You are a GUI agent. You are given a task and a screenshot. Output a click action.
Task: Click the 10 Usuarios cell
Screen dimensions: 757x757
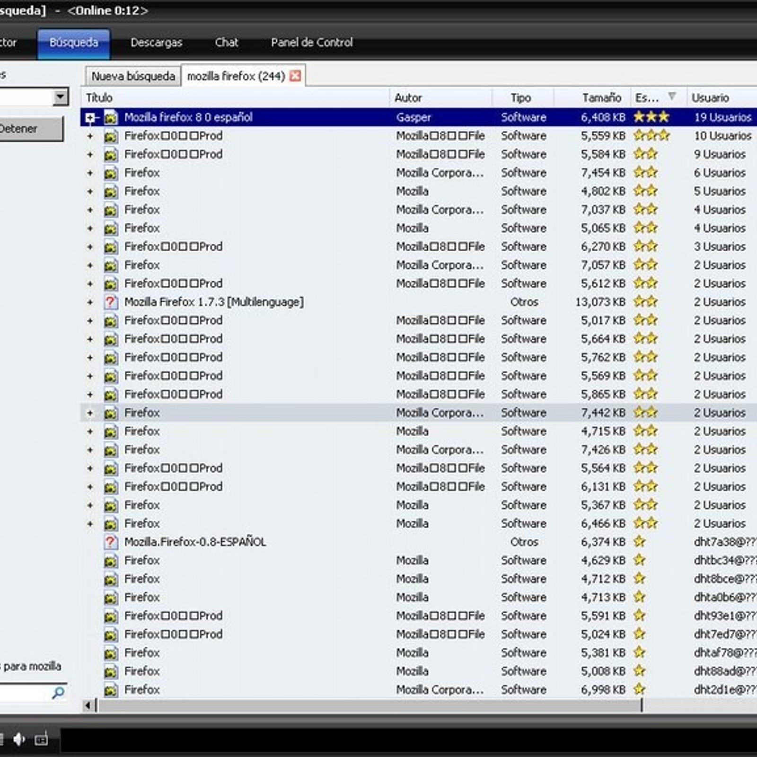pyautogui.click(x=722, y=136)
